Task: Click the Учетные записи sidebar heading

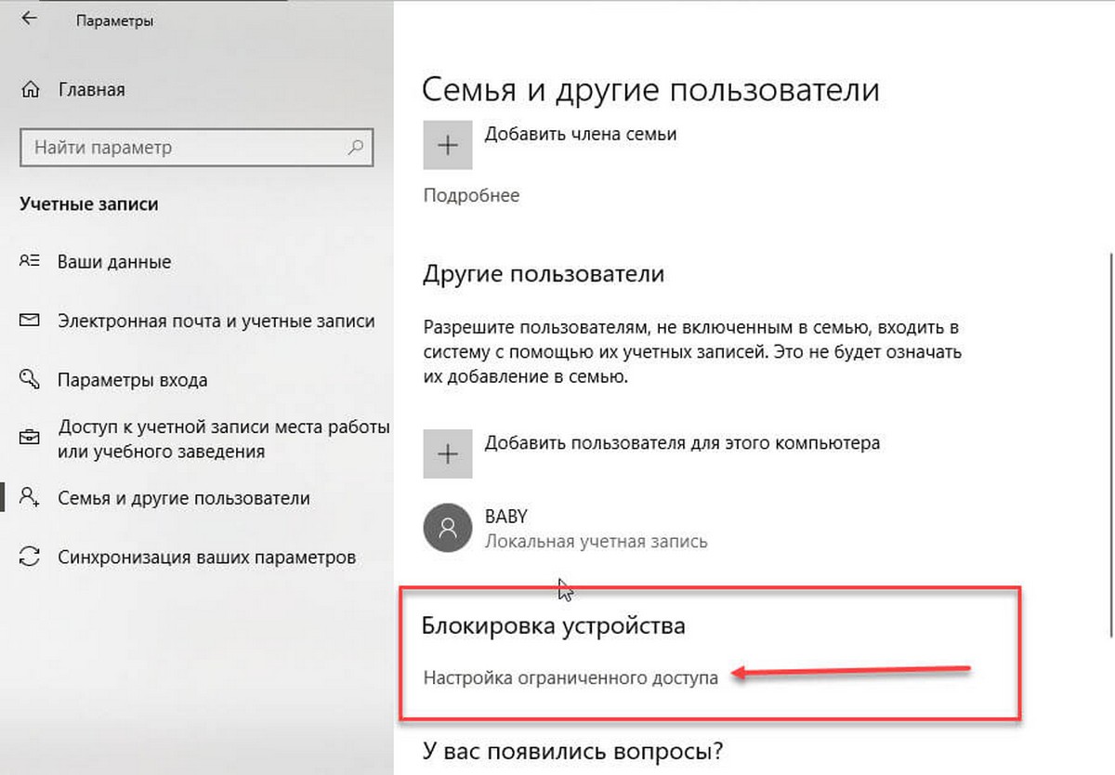Action: coord(89,204)
